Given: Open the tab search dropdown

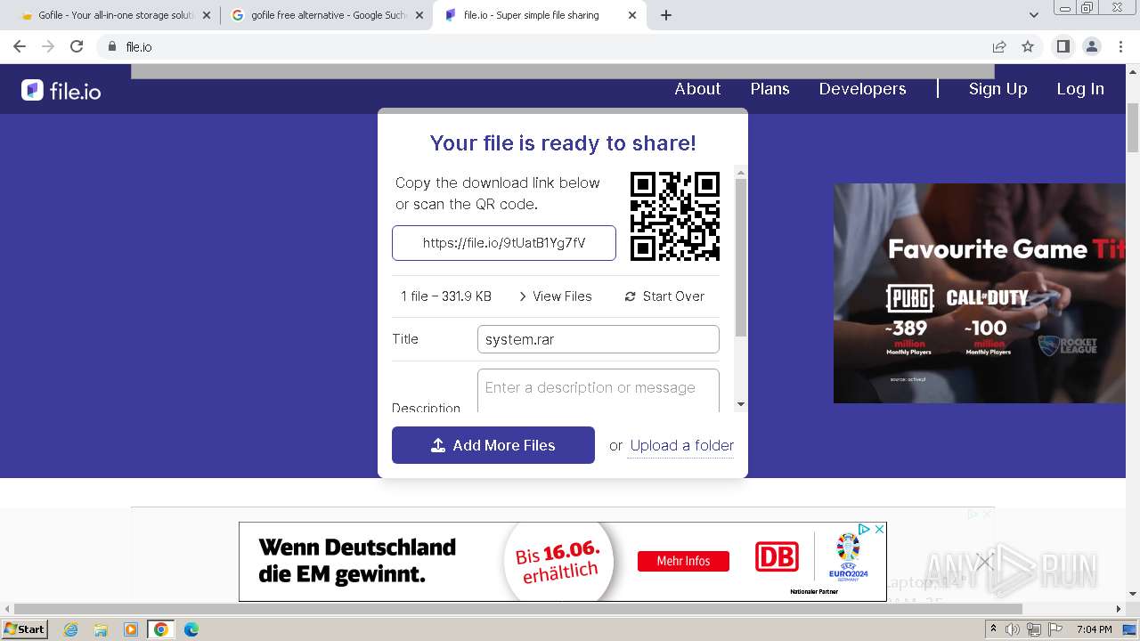Looking at the screenshot, I should coord(1034,15).
